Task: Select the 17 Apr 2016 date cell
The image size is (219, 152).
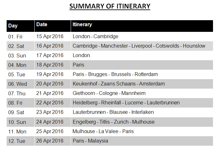Action: point(53,56)
